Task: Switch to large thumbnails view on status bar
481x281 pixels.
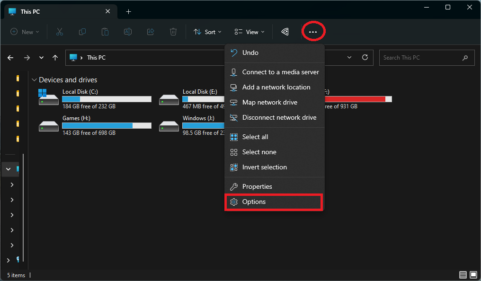Action: (473, 275)
